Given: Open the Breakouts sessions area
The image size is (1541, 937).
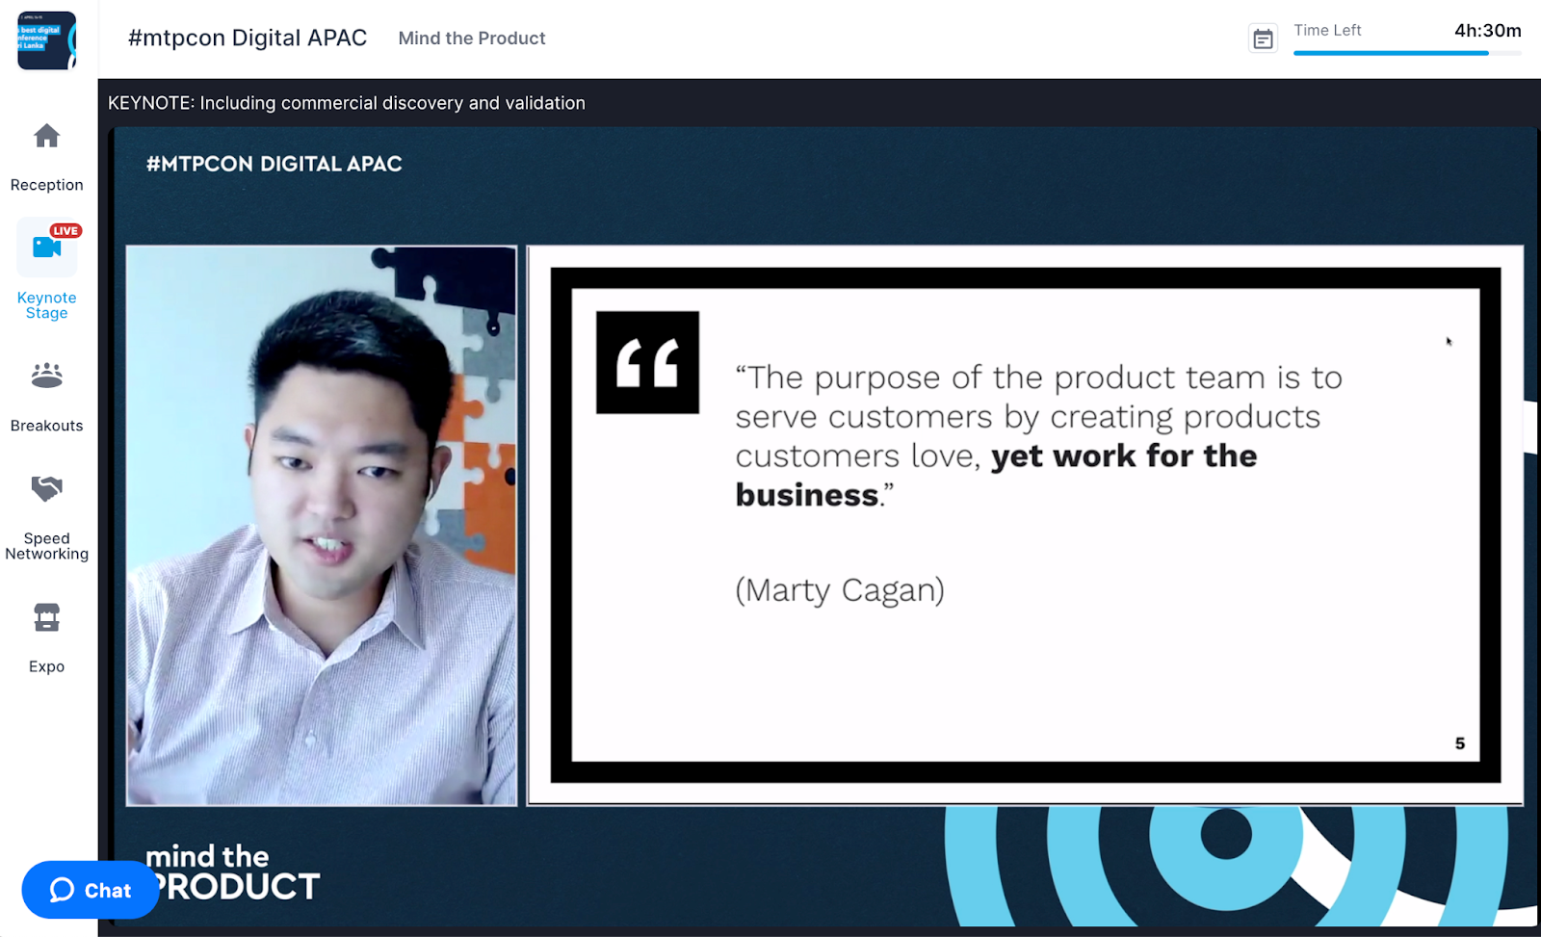Looking at the screenshot, I should [46, 397].
